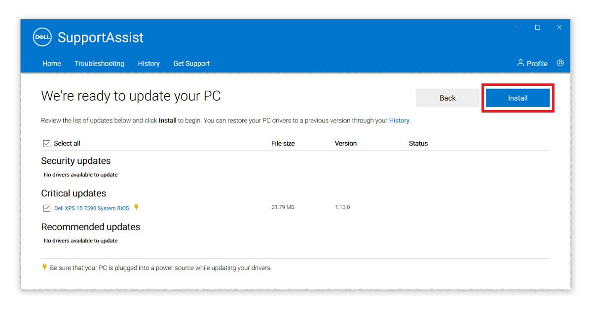Click the blue Install button

coord(518,98)
